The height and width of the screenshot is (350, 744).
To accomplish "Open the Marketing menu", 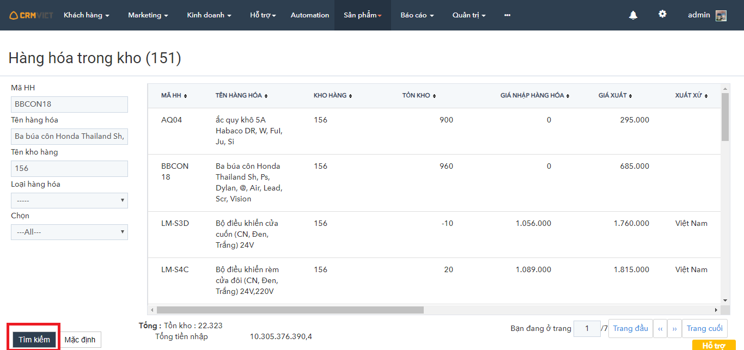I will pos(148,15).
